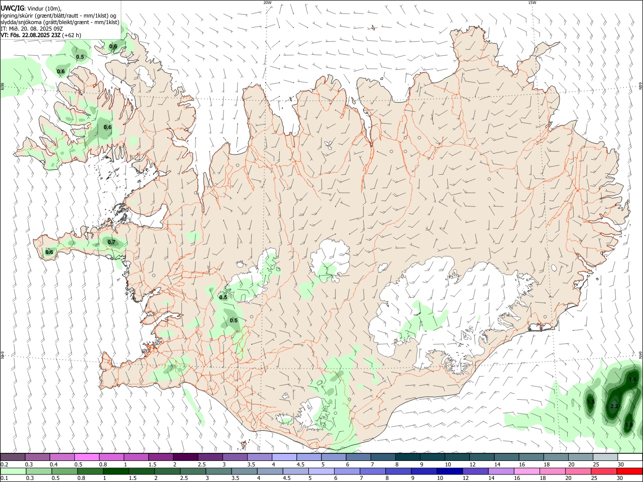This screenshot has width=643, height=482.
Task: Click the bright red 30 swatch in lower scale
Action: [x=629, y=471]
